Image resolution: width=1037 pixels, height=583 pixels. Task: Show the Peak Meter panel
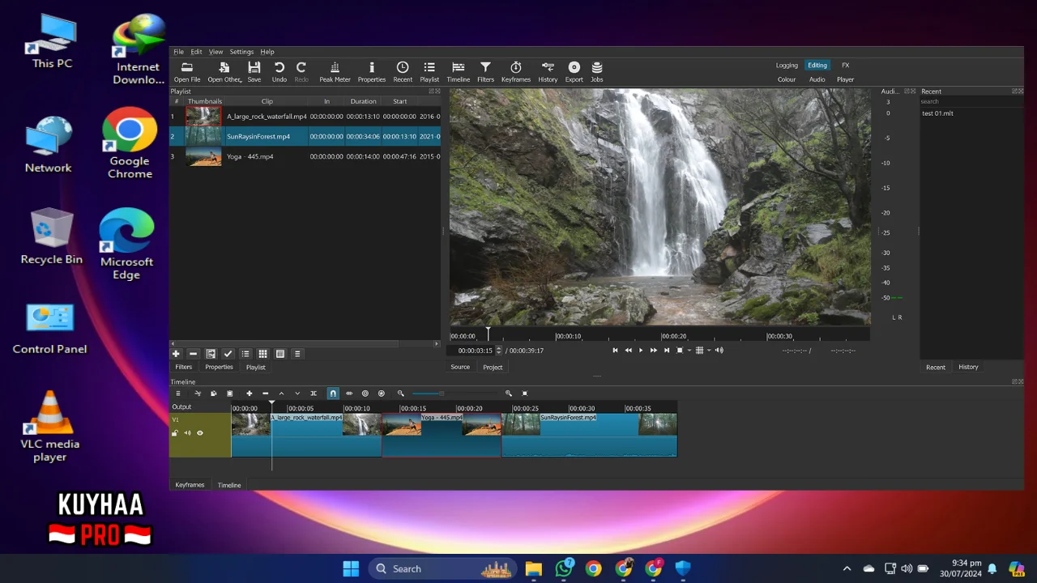click(x=335, y=72)
